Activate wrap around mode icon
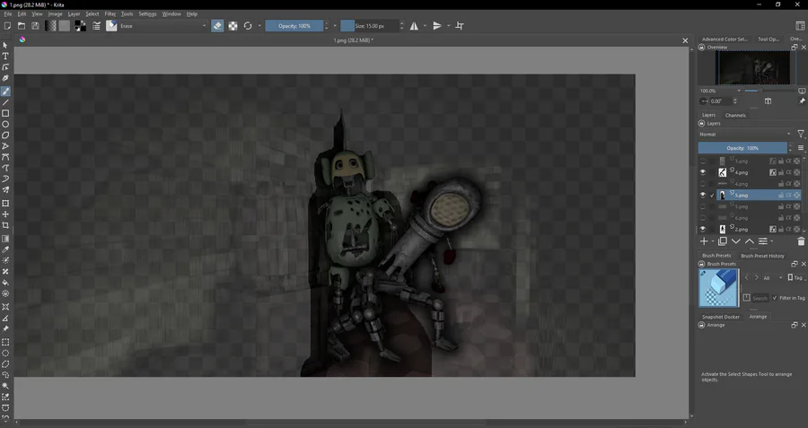The width and height of the screenshot is (808, 428). [460, 26]
